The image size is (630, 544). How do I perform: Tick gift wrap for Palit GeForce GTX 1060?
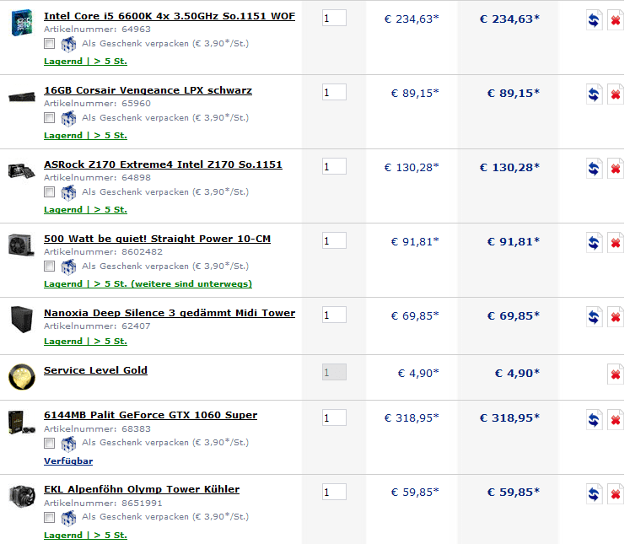coord(50,443)
